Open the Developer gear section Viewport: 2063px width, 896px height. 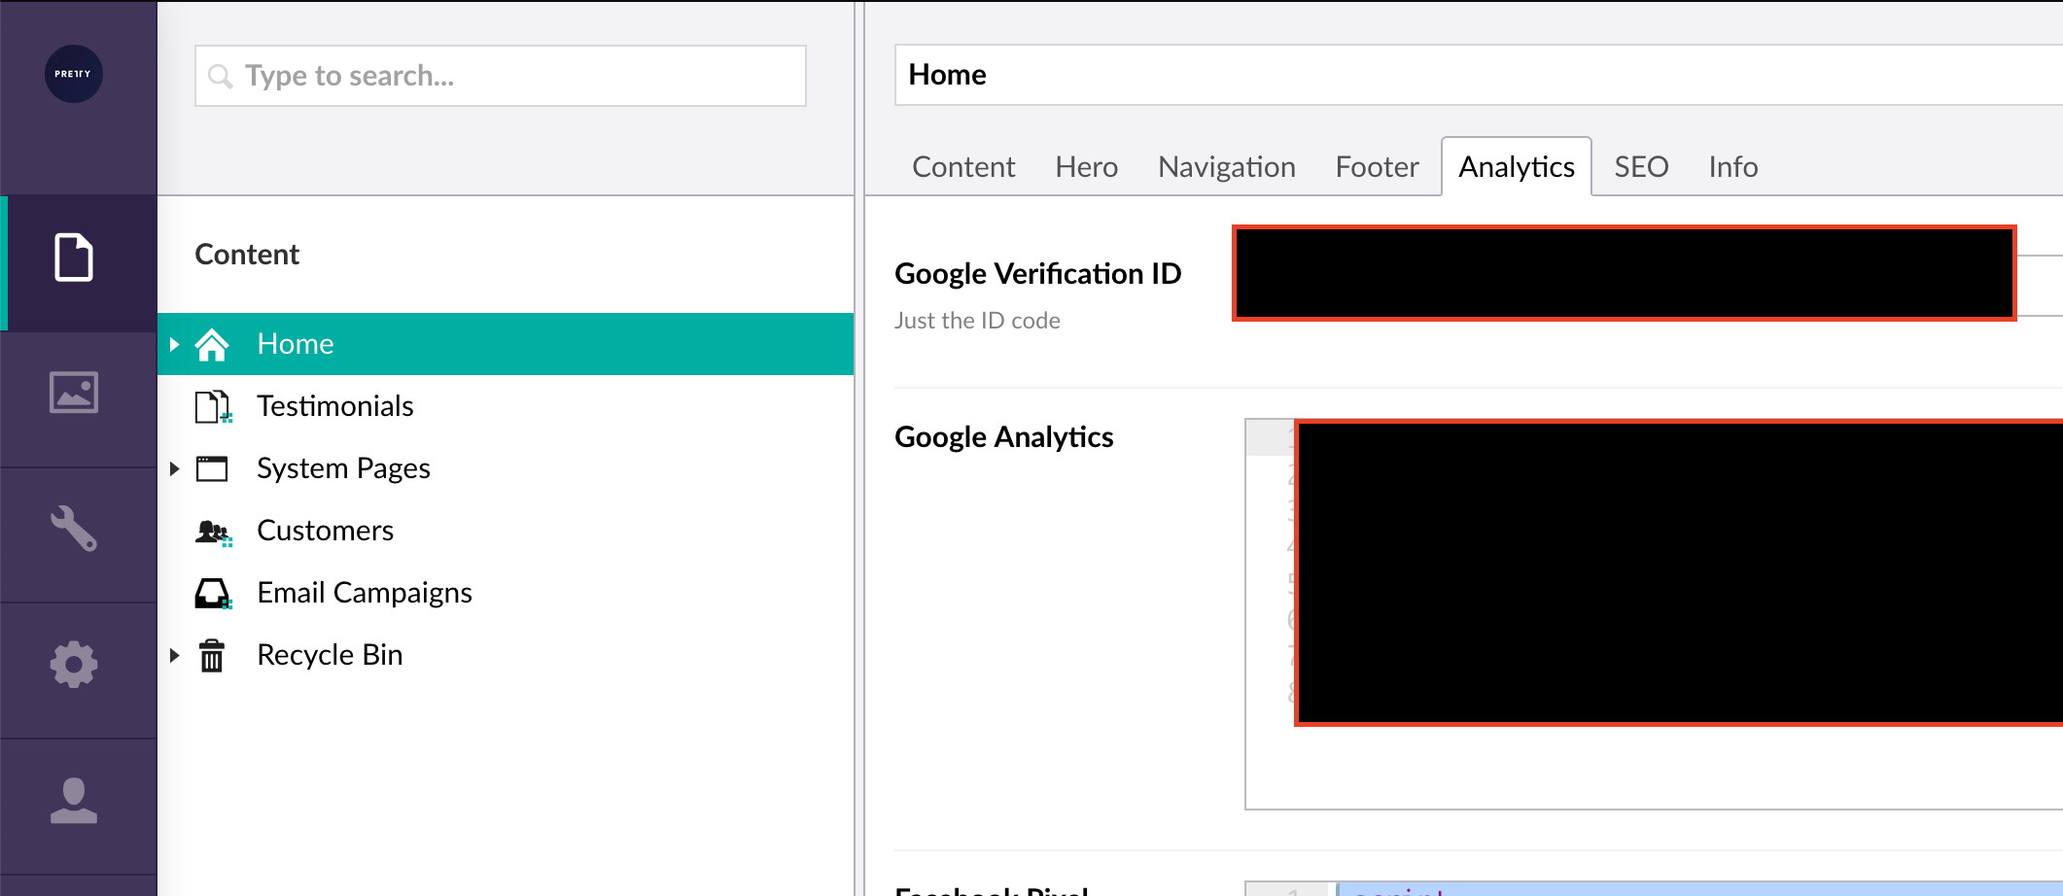(x=74, y=665)
